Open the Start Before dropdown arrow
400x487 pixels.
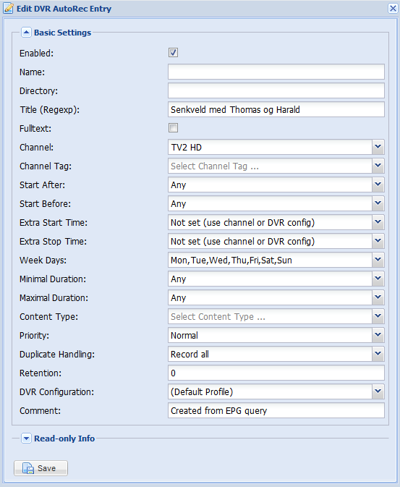[378, 203]
